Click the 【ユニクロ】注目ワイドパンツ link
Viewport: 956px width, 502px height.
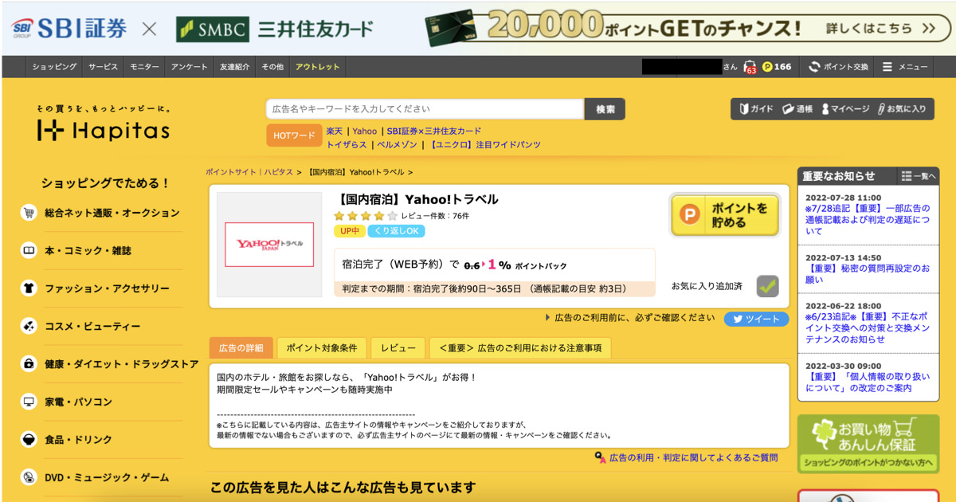click(485, 144)
